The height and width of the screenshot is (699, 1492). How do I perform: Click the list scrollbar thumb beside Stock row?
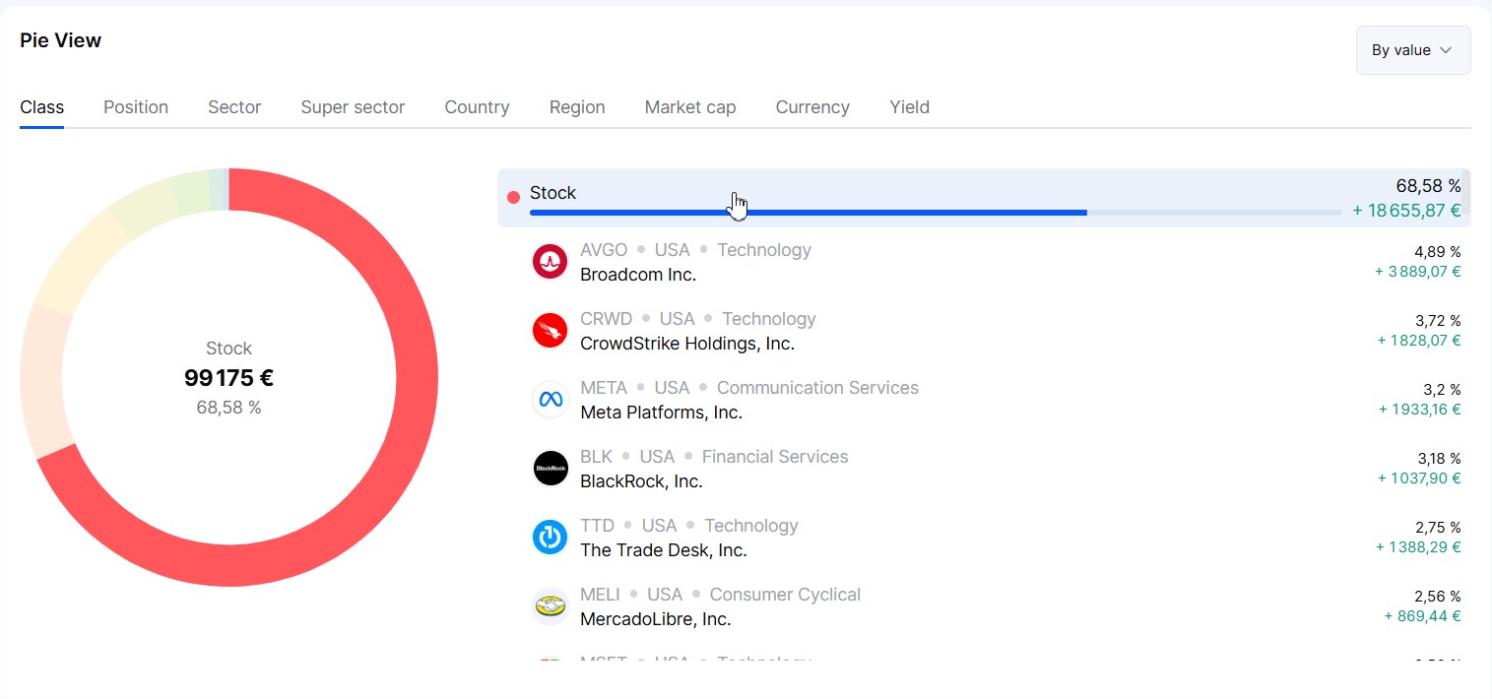1466,191
